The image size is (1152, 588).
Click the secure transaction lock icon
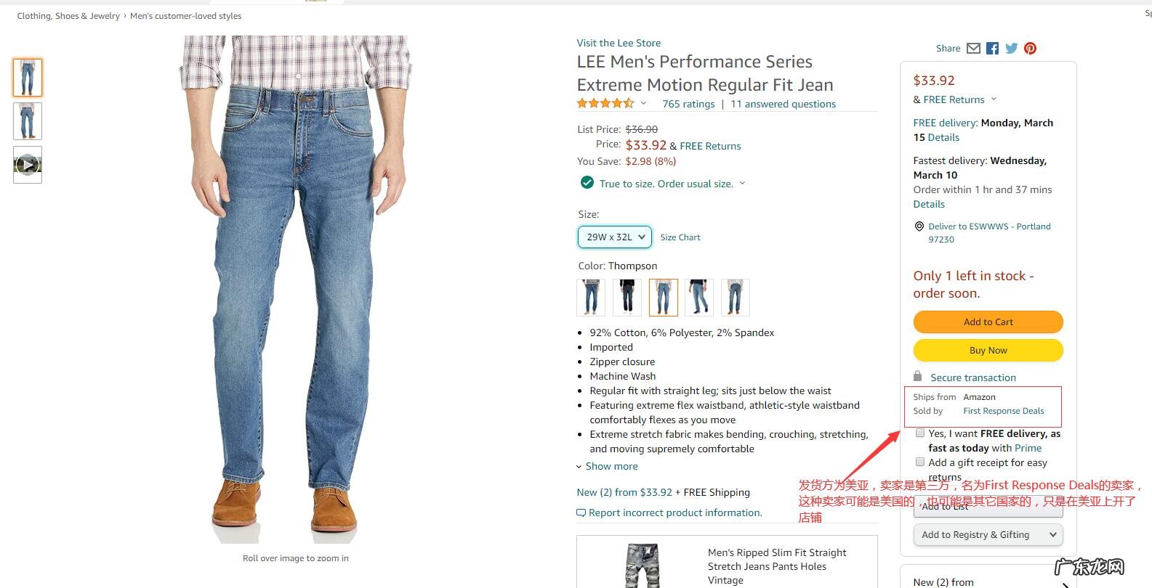(917, 376)
